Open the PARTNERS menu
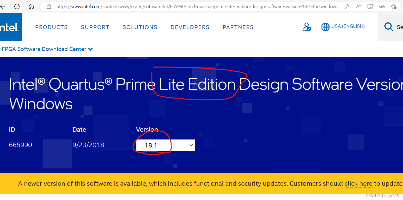This screenshot has height=200, width=403. click(x=238, y=27)
